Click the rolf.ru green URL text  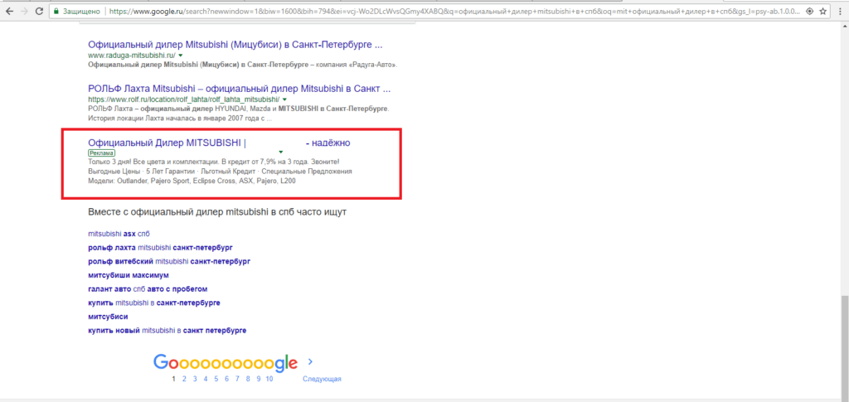(183, 99)
